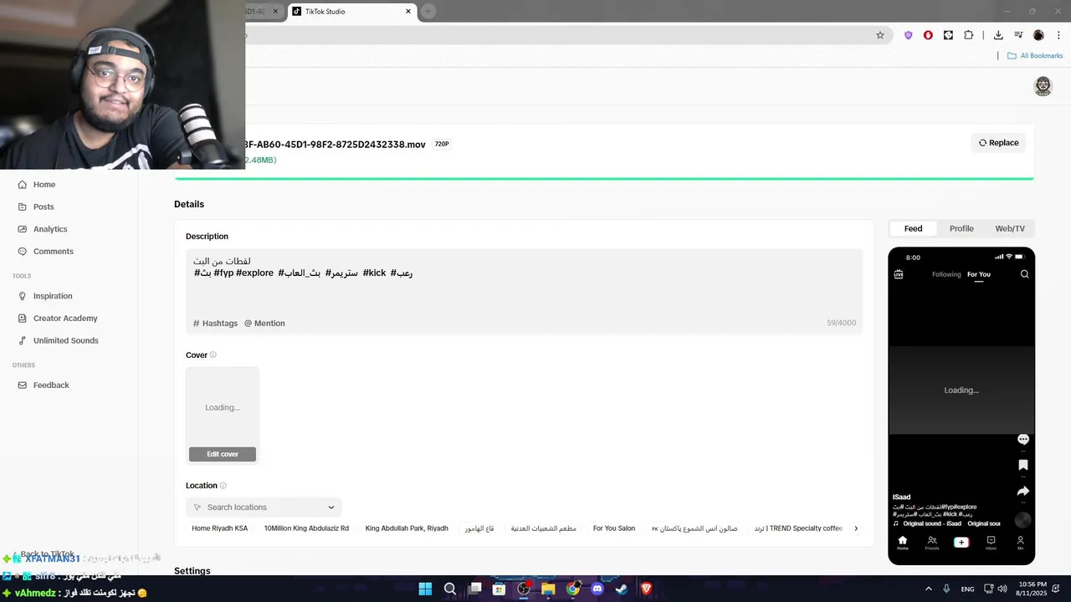Click Following in the phone preview
This screenshot has width=1071, height=602.
(946, 274)
